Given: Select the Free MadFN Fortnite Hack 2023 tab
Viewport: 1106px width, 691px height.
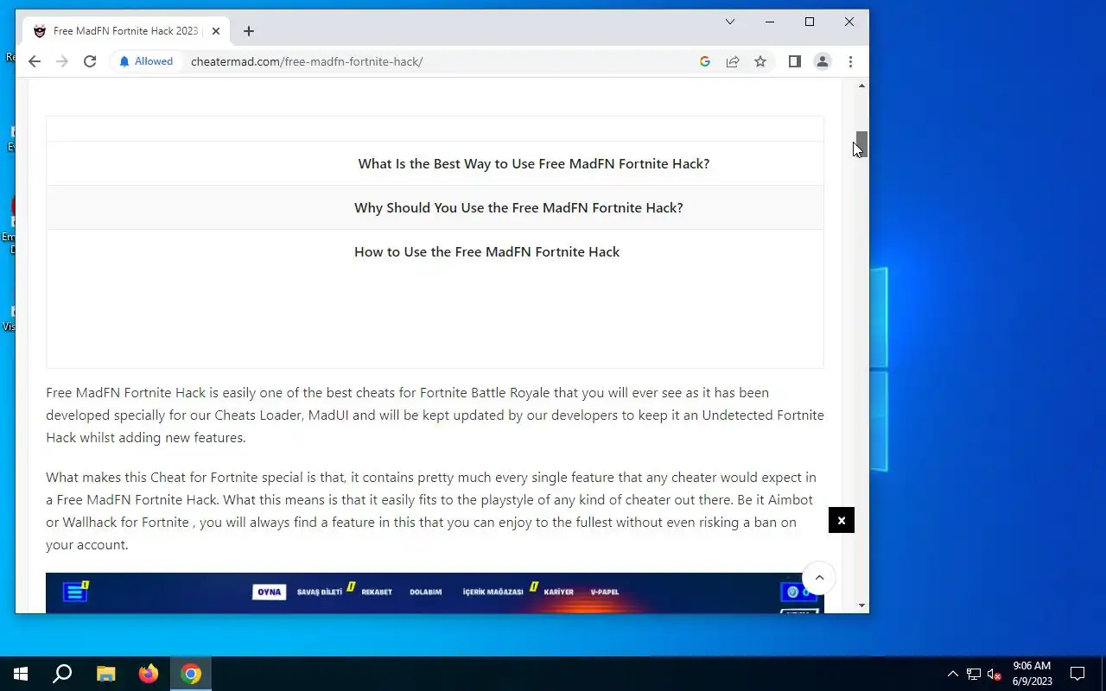Looking at the screenshot, I should click(126, 31).
